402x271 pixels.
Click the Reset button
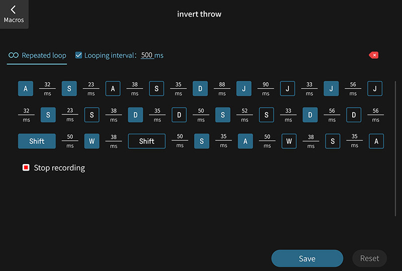(369, 258)
